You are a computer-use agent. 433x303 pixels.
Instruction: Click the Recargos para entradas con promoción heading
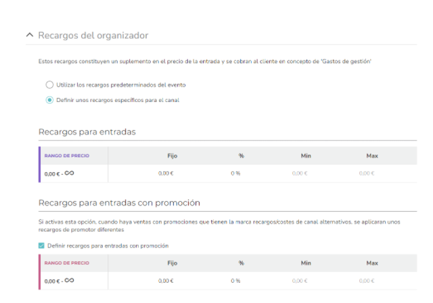pyautogui.click(x=119, y=202)
